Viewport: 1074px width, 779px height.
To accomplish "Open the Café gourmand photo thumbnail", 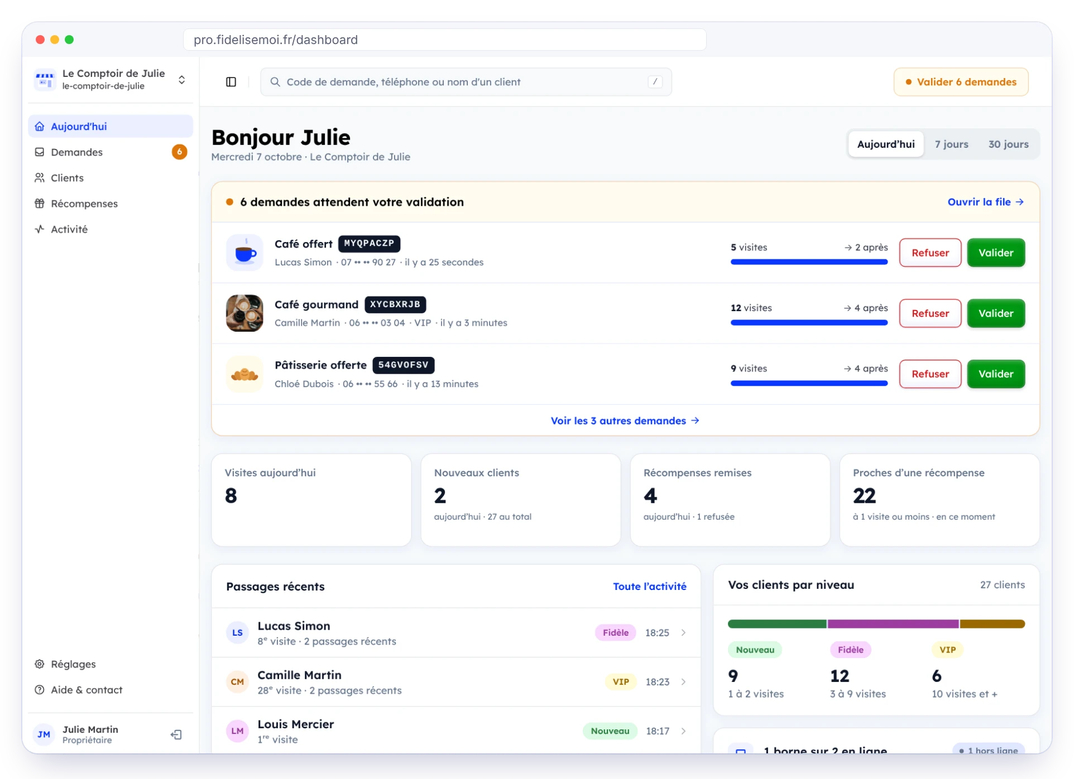I will pyautogui.click(x=244, y=313).
